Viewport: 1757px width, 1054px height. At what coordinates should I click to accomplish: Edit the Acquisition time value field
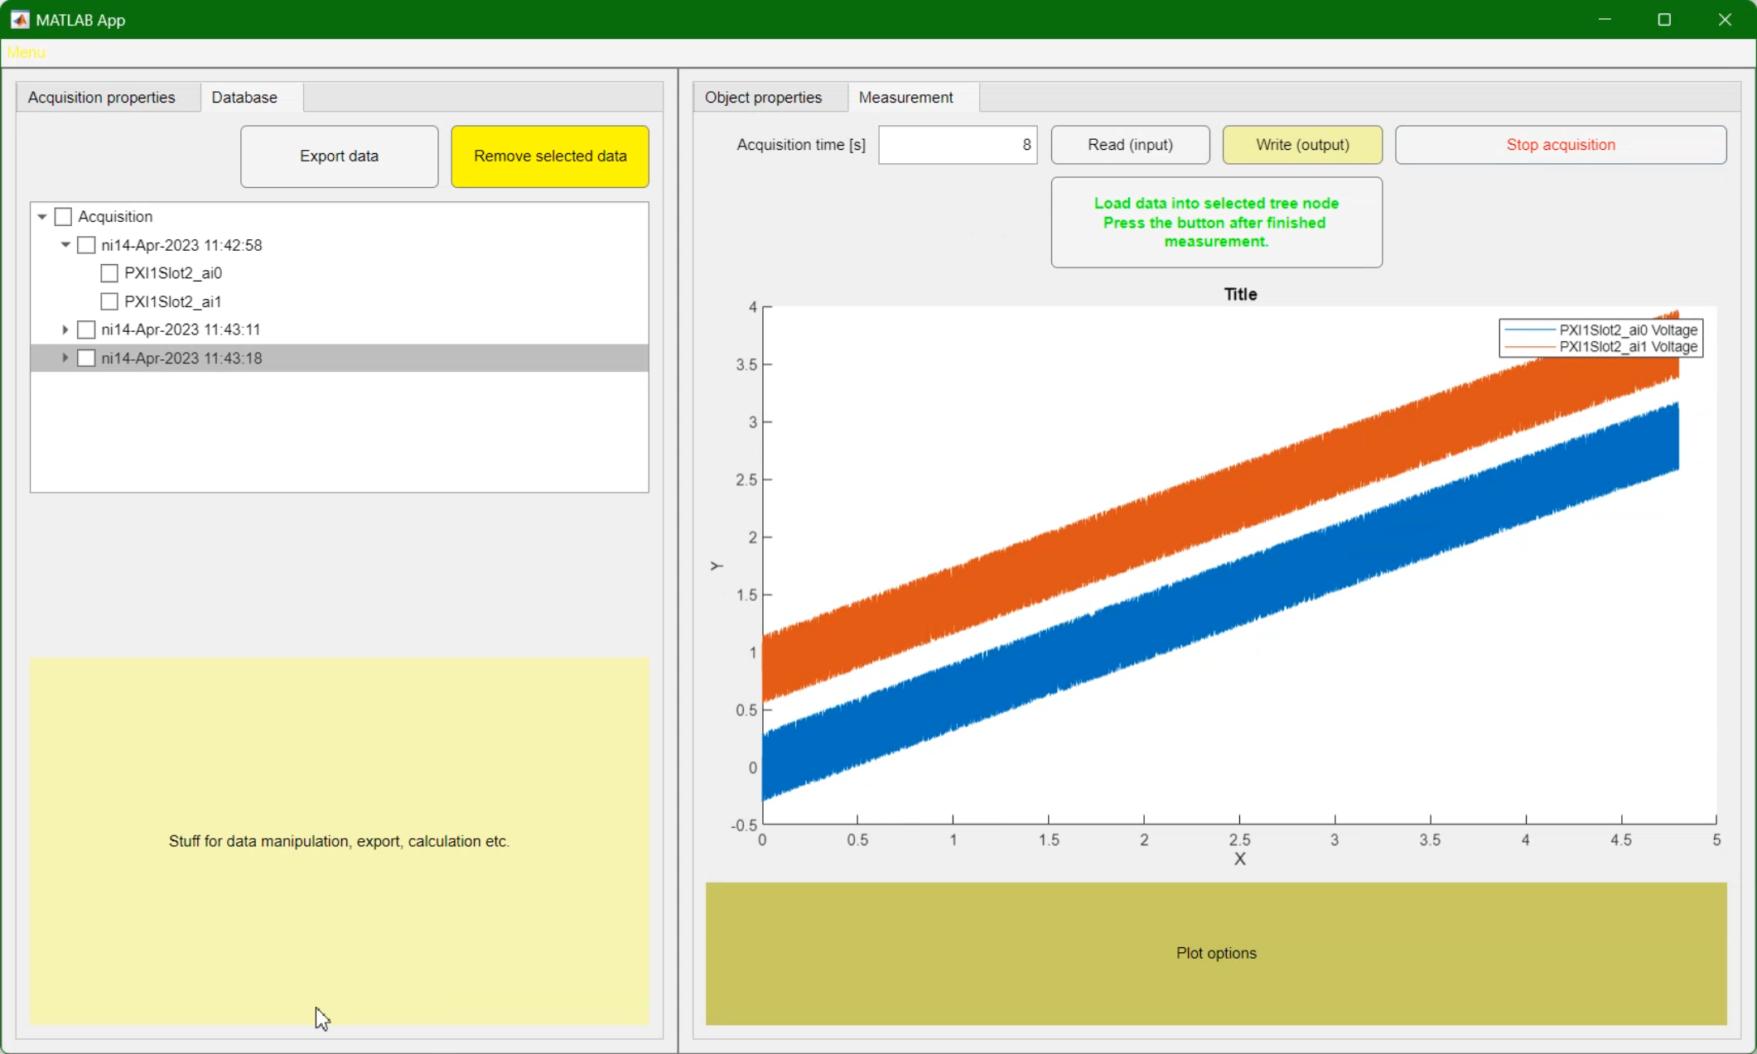pos(957,144)
